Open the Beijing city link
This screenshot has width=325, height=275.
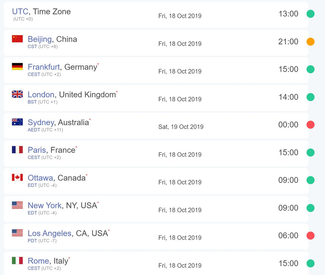[40, 39]
